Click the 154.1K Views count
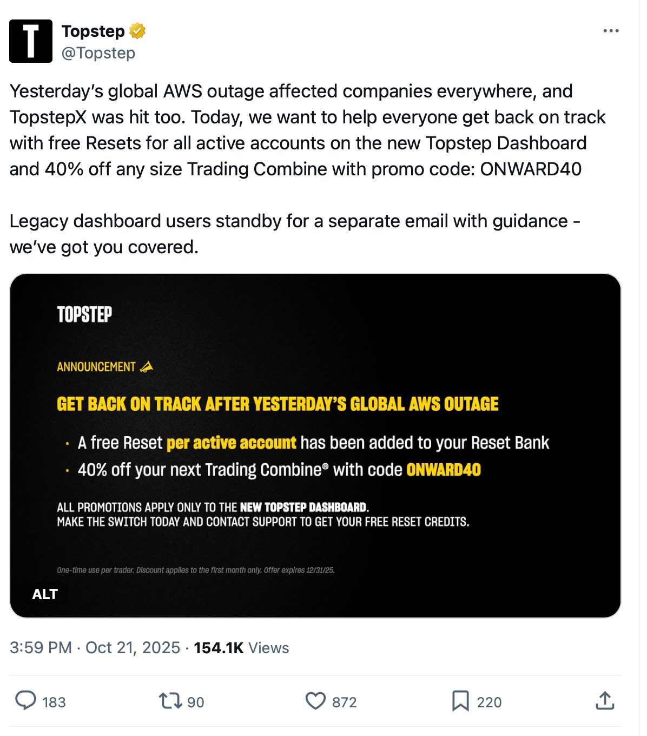 tap(241, 648)
